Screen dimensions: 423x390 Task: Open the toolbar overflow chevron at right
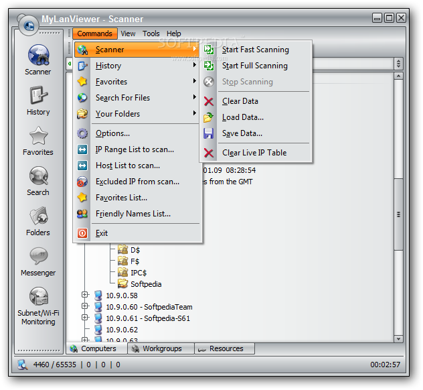pyautogui.click(x=398, y=64)
